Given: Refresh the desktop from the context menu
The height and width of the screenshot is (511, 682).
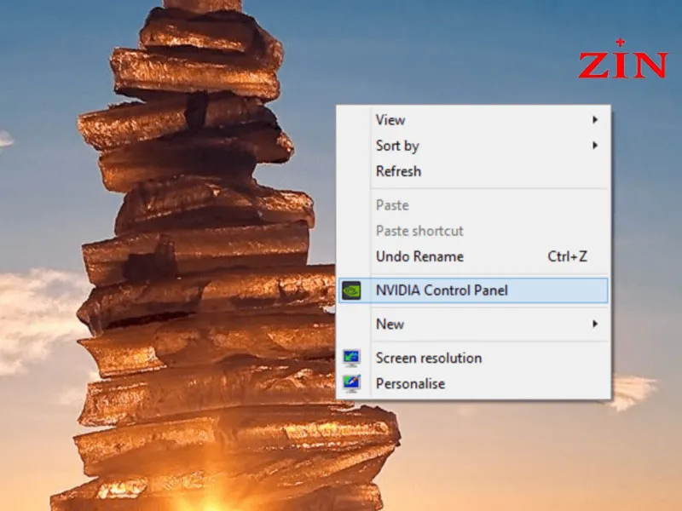Looking at the screenshot, I should (398, 171).
